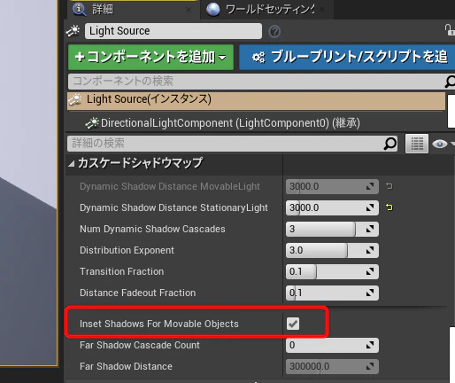Screen dimensions: 455x383
Task: Collapse the カスケードシャドウマップ section
Action: (x=71, y=163)
